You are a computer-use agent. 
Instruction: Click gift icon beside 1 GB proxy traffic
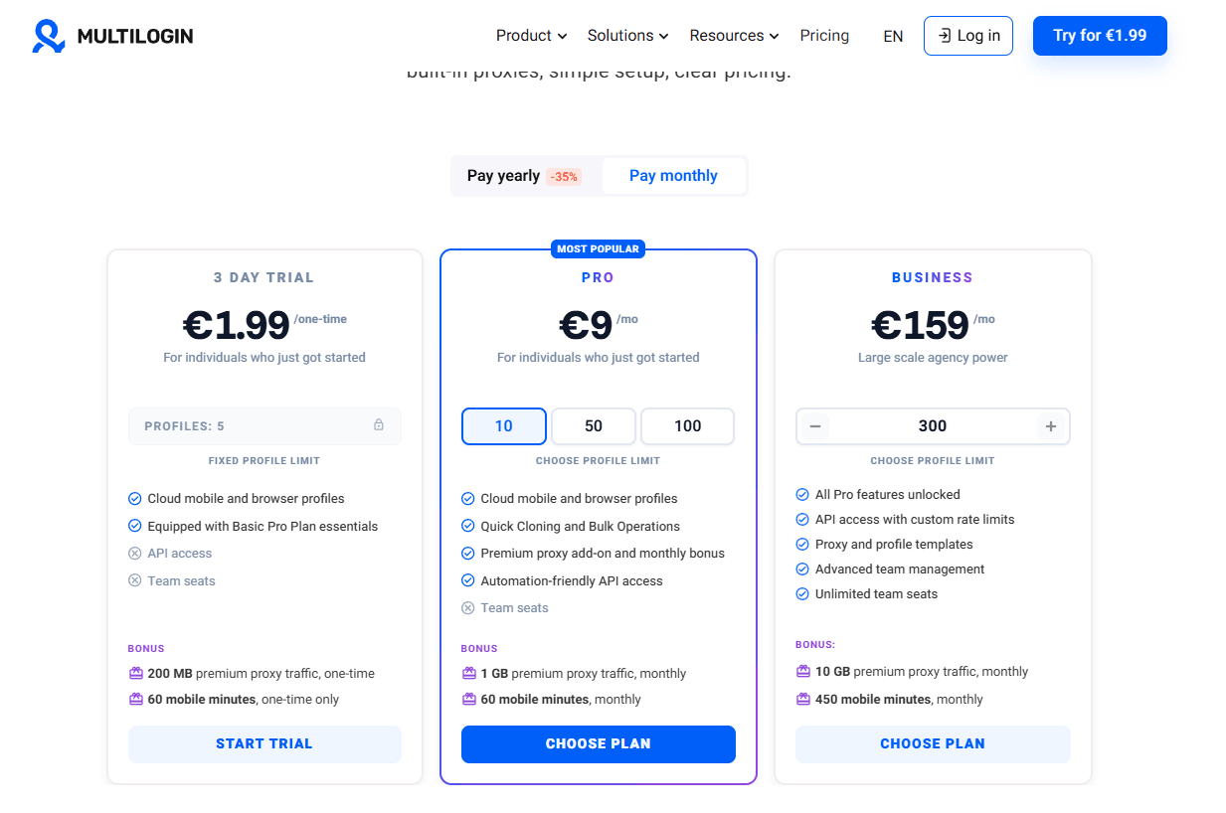(468, 674)
